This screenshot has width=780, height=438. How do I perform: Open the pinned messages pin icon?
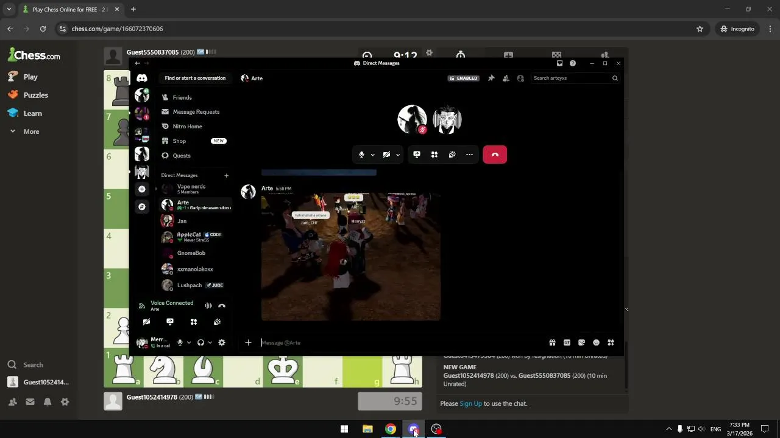point(491,78)
